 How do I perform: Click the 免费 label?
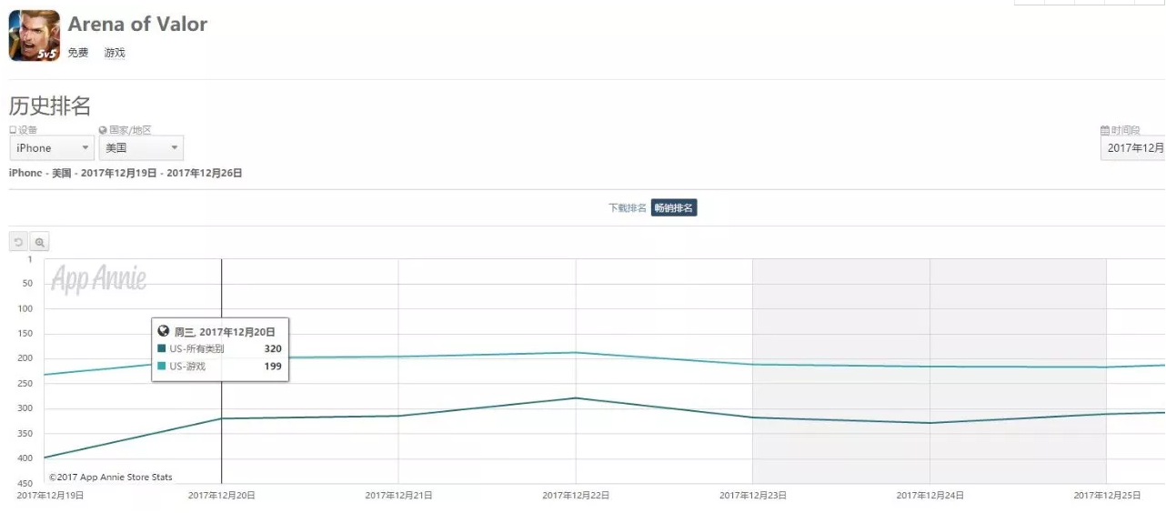(78, 53)
